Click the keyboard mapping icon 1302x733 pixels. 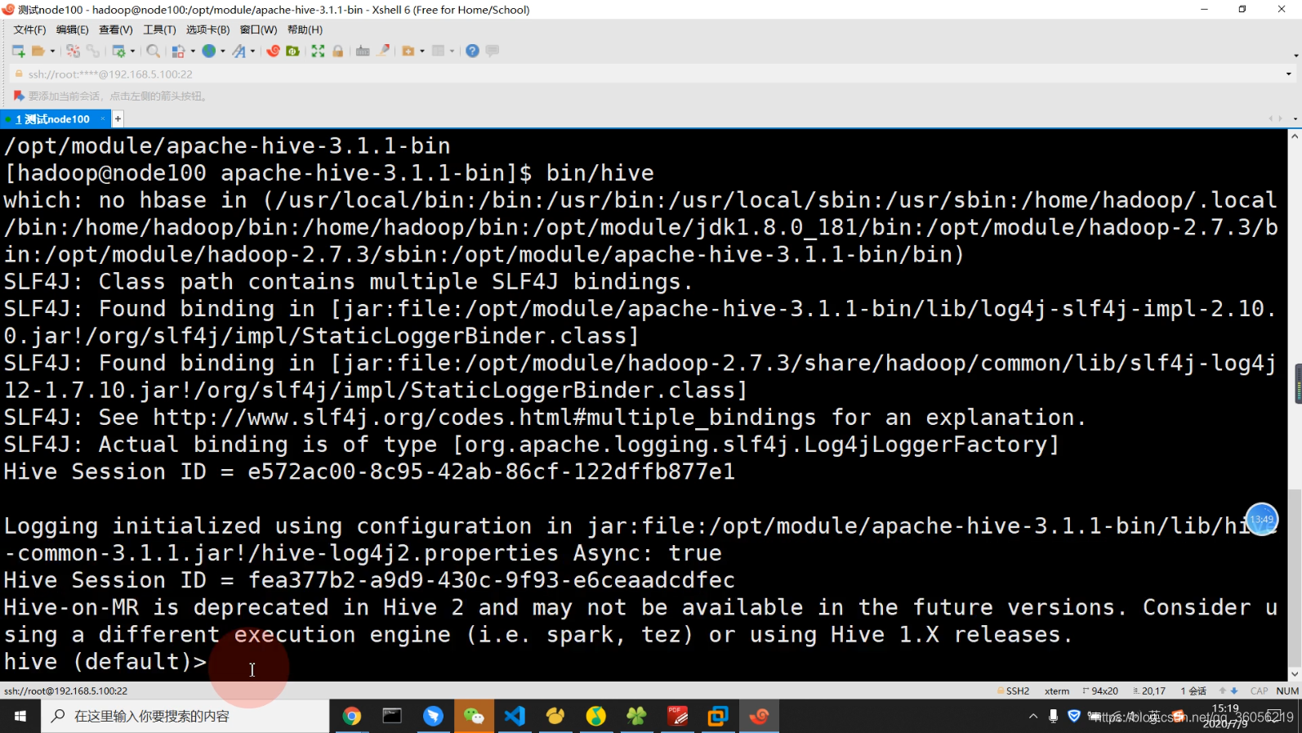pos(363,51)
